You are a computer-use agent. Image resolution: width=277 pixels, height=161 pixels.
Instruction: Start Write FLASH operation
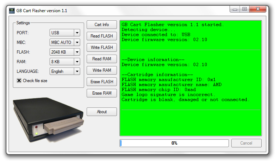(x=102, y=47)
